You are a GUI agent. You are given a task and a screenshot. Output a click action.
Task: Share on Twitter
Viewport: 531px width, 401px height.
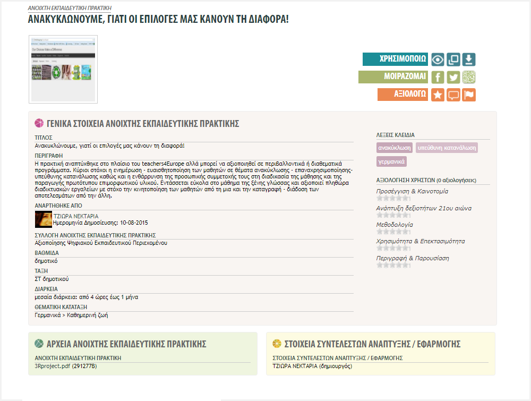pos(453,77)
